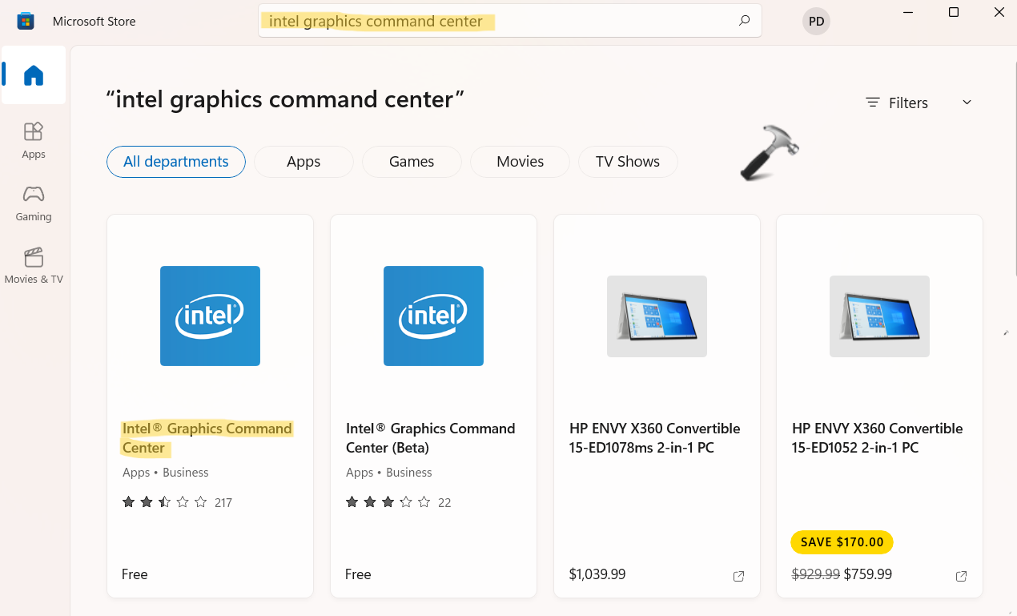Select the Games filter pill

click(412, 162)
